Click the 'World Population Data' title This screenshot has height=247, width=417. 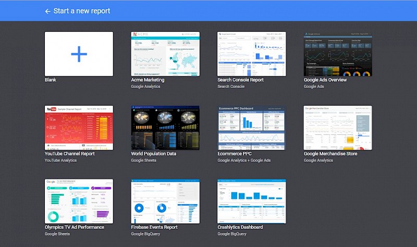pos(153,153)
